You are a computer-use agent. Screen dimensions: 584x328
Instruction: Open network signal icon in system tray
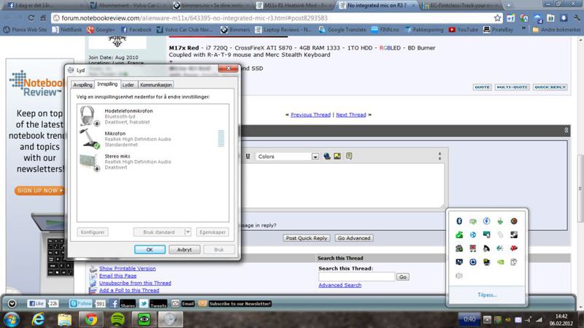click(539, 320)
